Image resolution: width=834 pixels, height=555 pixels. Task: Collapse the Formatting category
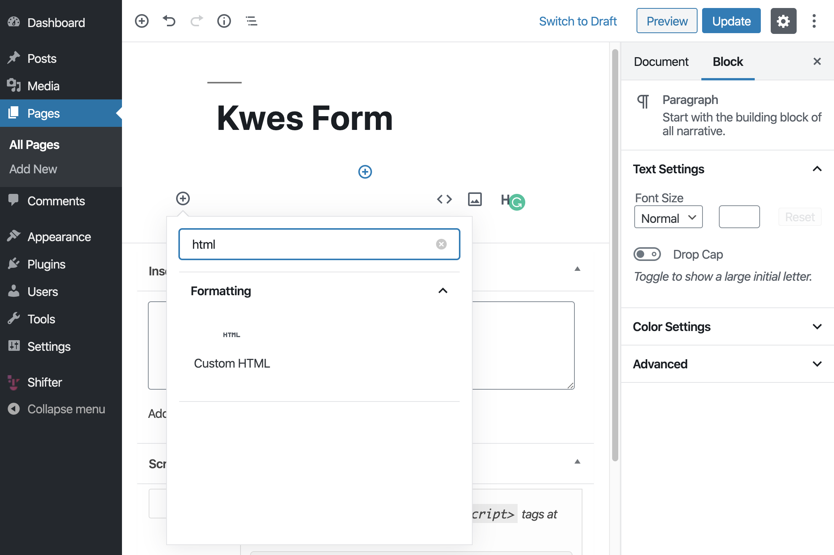pos(319,291)
